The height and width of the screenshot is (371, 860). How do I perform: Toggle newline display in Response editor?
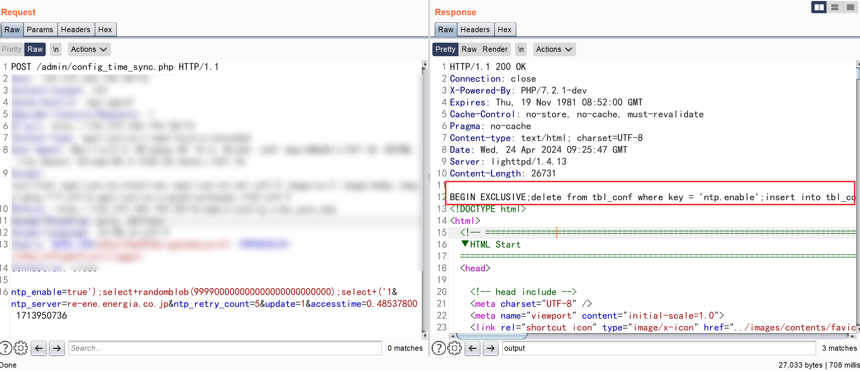[521, 49]
